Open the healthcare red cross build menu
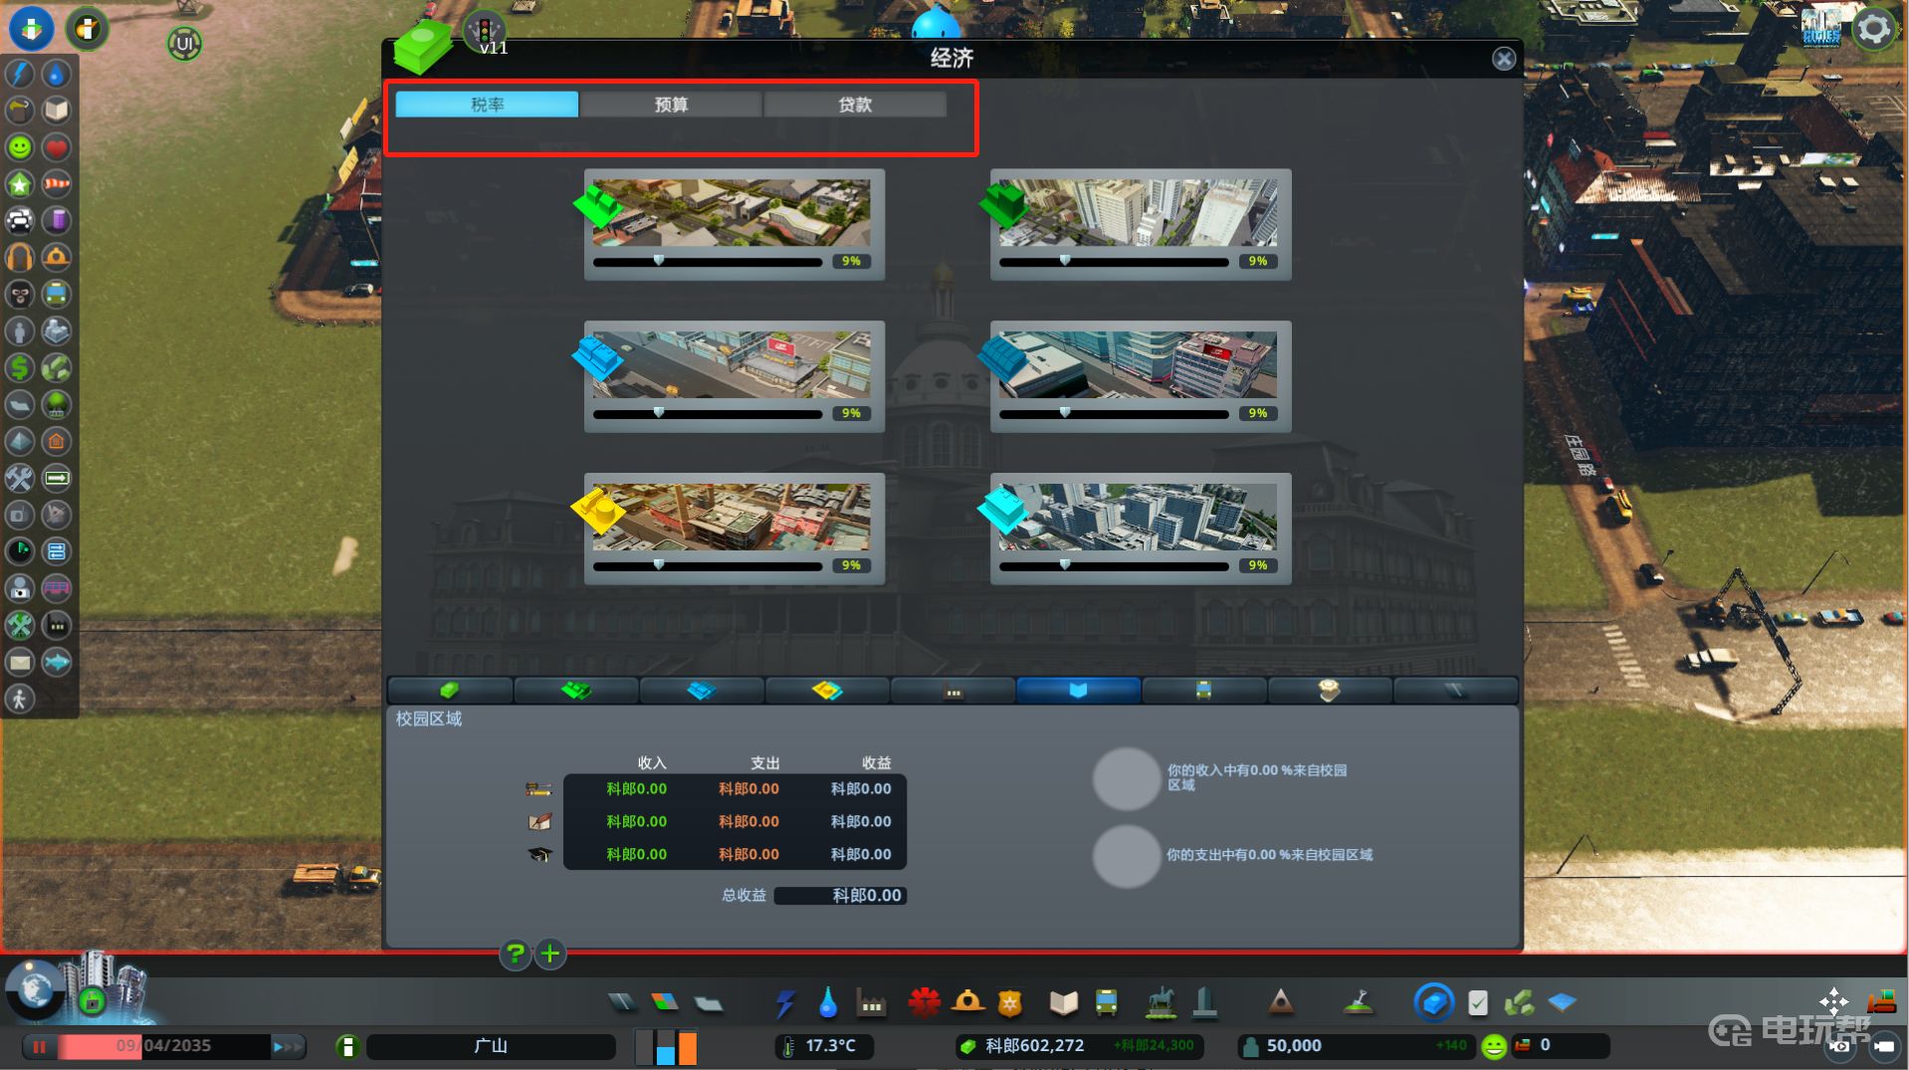 924,1002
